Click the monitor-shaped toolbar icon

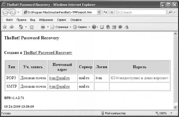[102, 27]
